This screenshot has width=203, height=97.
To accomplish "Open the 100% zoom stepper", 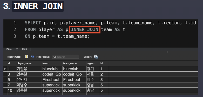I will (x=17, y=49).
